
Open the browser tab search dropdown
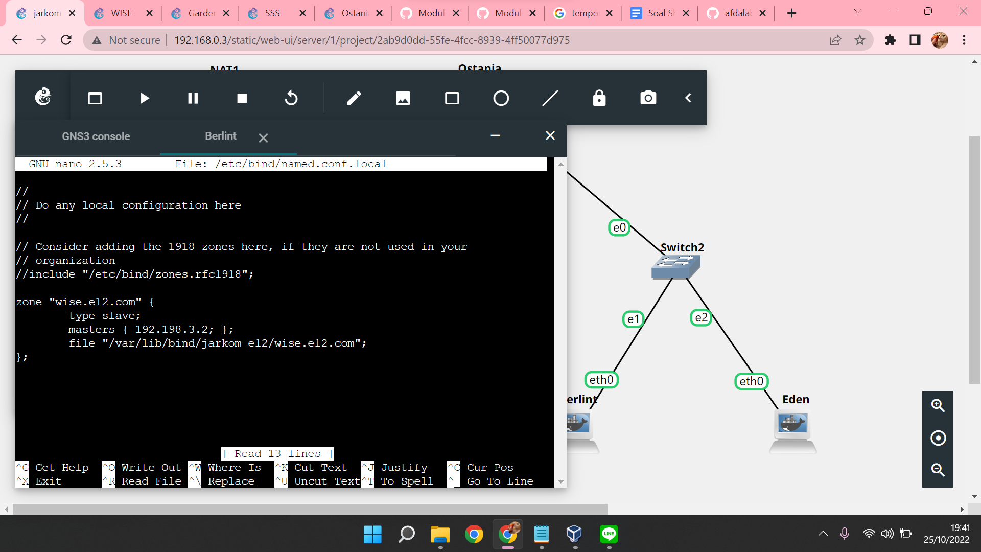[x=857, y=11]
